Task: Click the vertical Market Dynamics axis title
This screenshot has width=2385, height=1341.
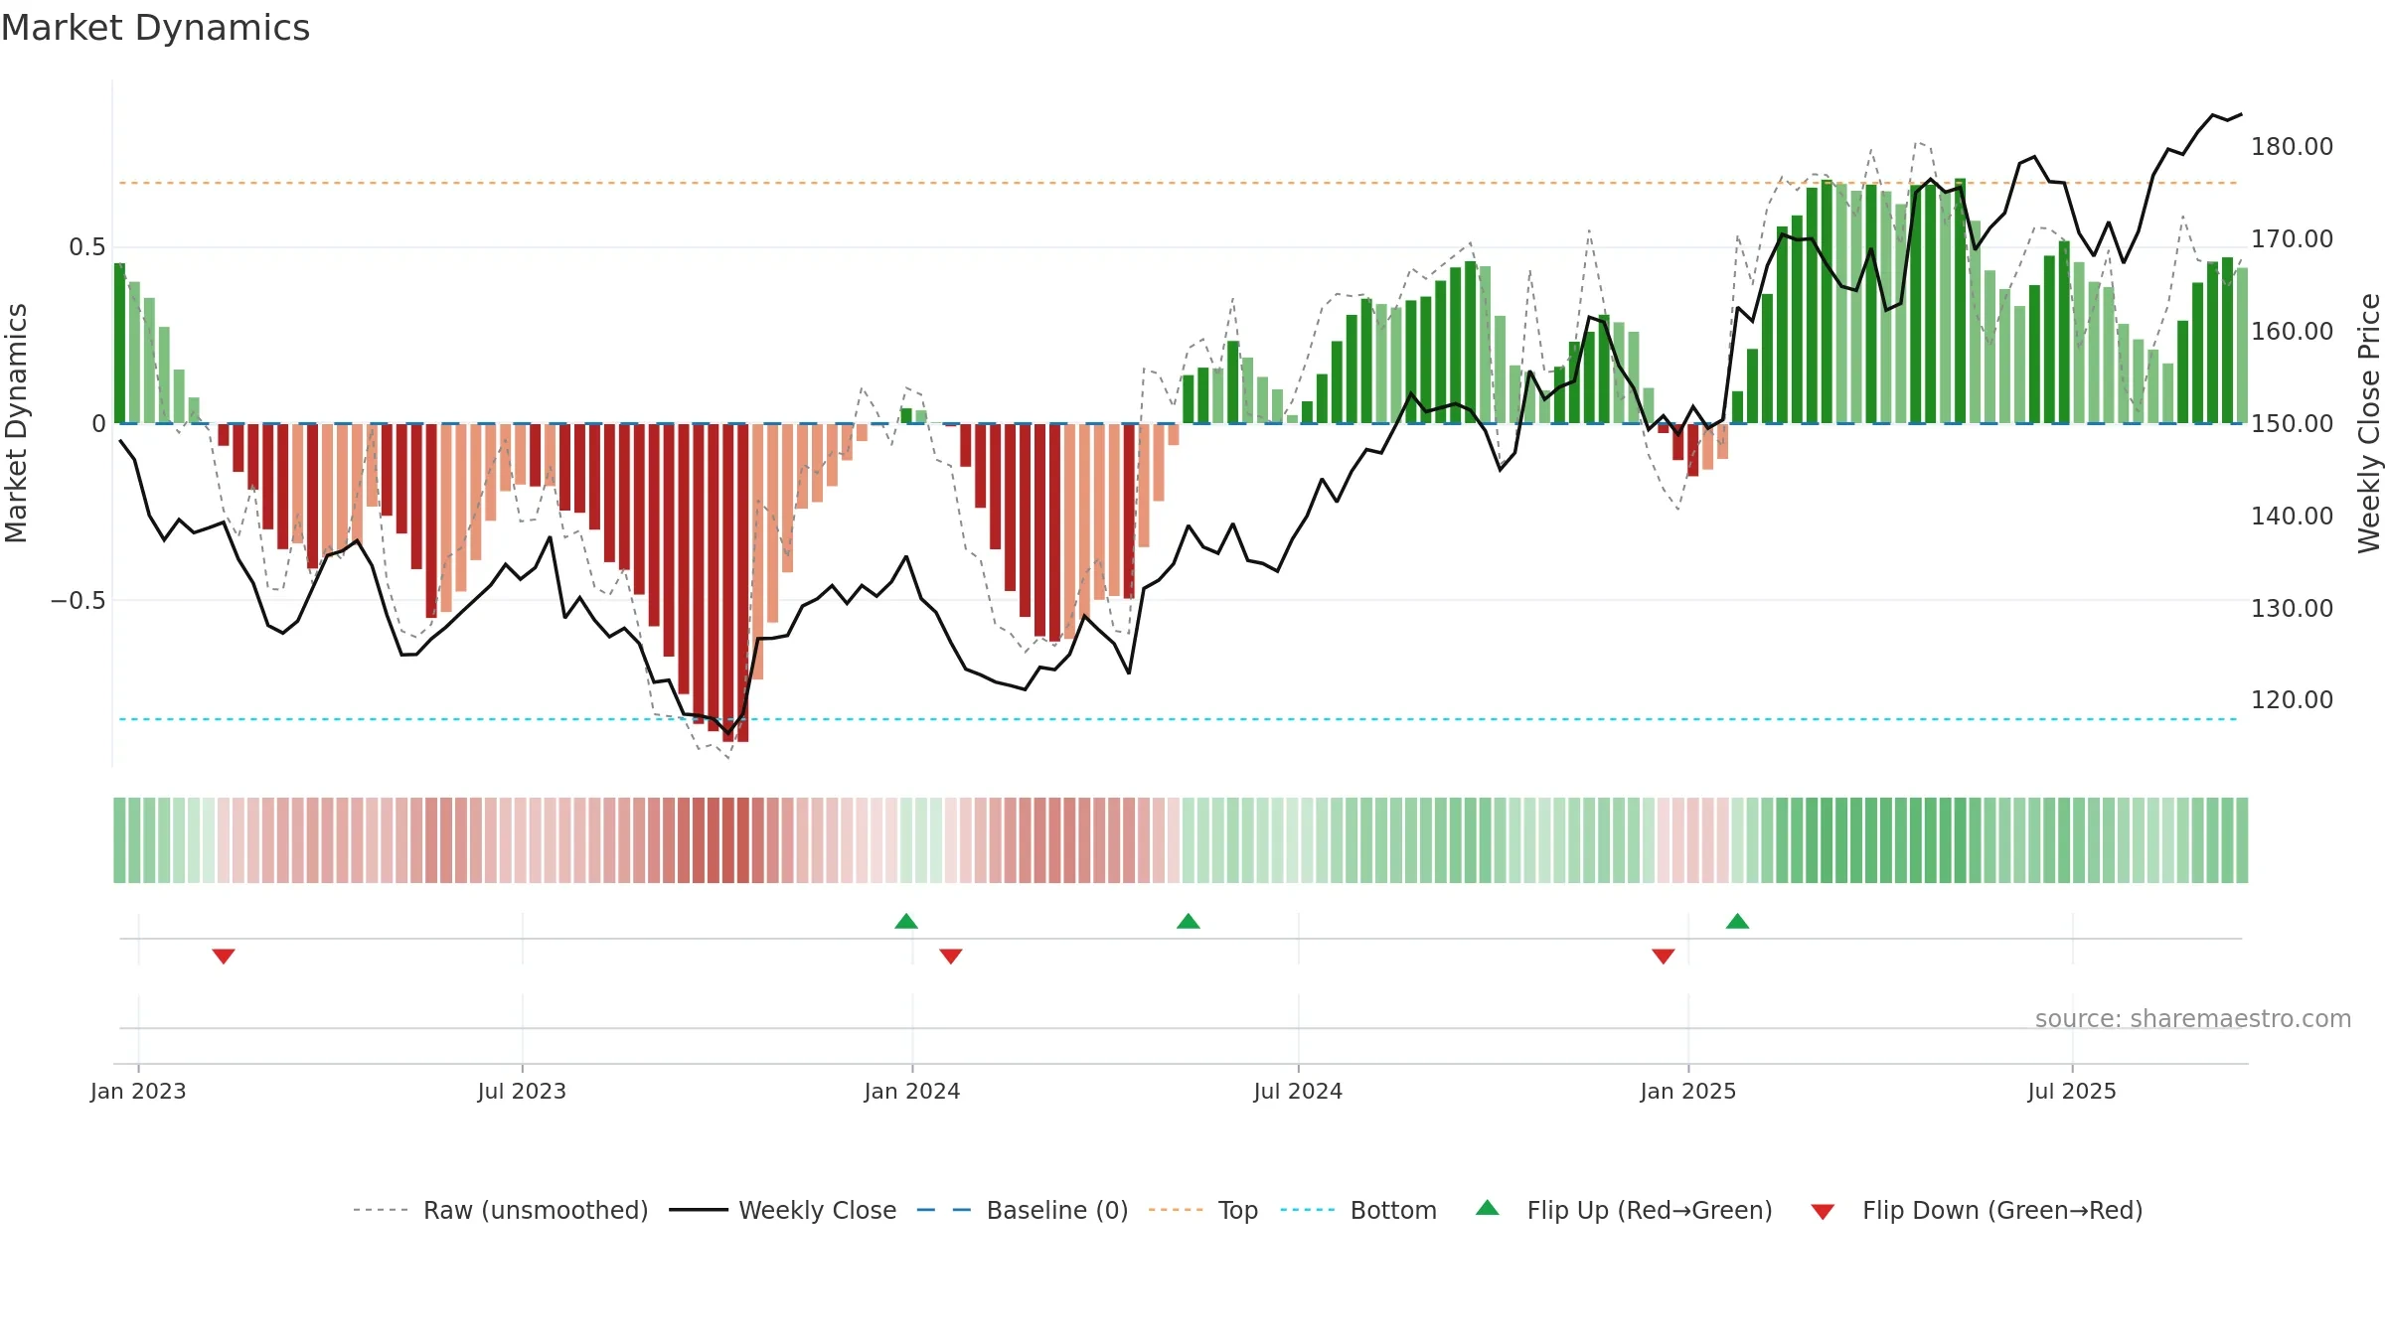Action: tap(16, 423)
